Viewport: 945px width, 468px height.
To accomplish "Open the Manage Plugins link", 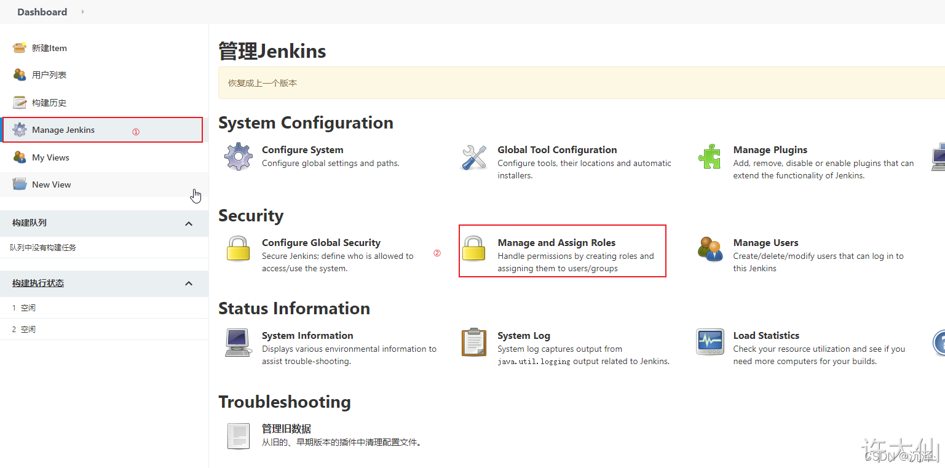I will click(770, 149).
